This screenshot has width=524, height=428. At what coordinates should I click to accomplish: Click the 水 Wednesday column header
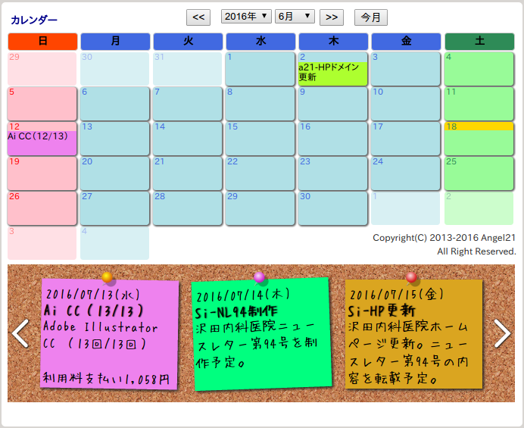click(260, 42)
